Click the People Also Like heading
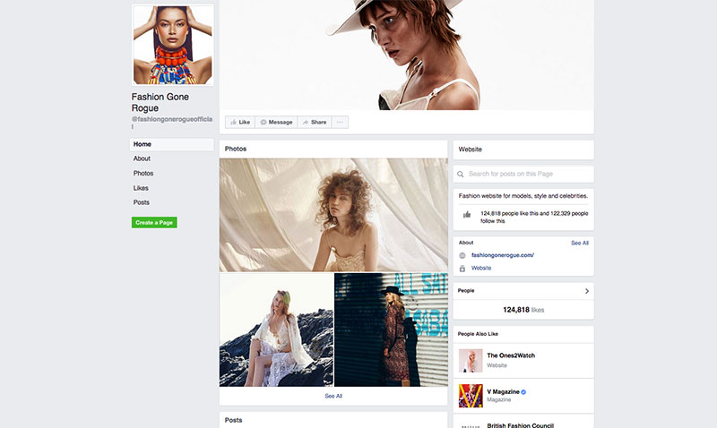717x428 pixels. [x=478, y=334]
